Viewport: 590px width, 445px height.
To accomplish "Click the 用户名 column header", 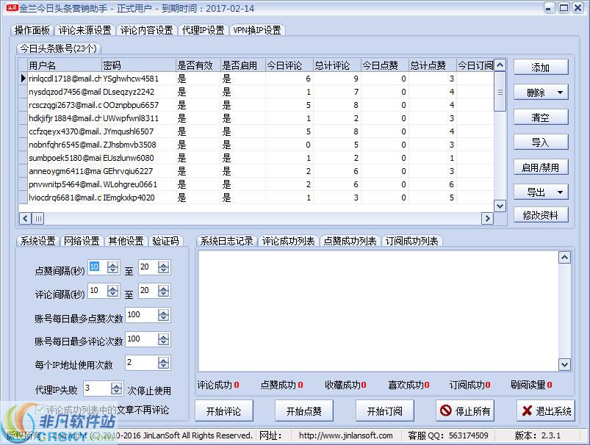I will click(x=65, y=65).
